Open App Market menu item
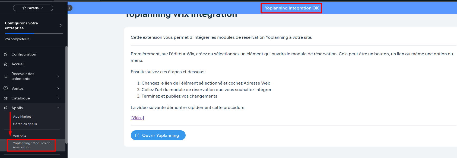This screenshot has height=158, width=457. (x=22, y=117)
